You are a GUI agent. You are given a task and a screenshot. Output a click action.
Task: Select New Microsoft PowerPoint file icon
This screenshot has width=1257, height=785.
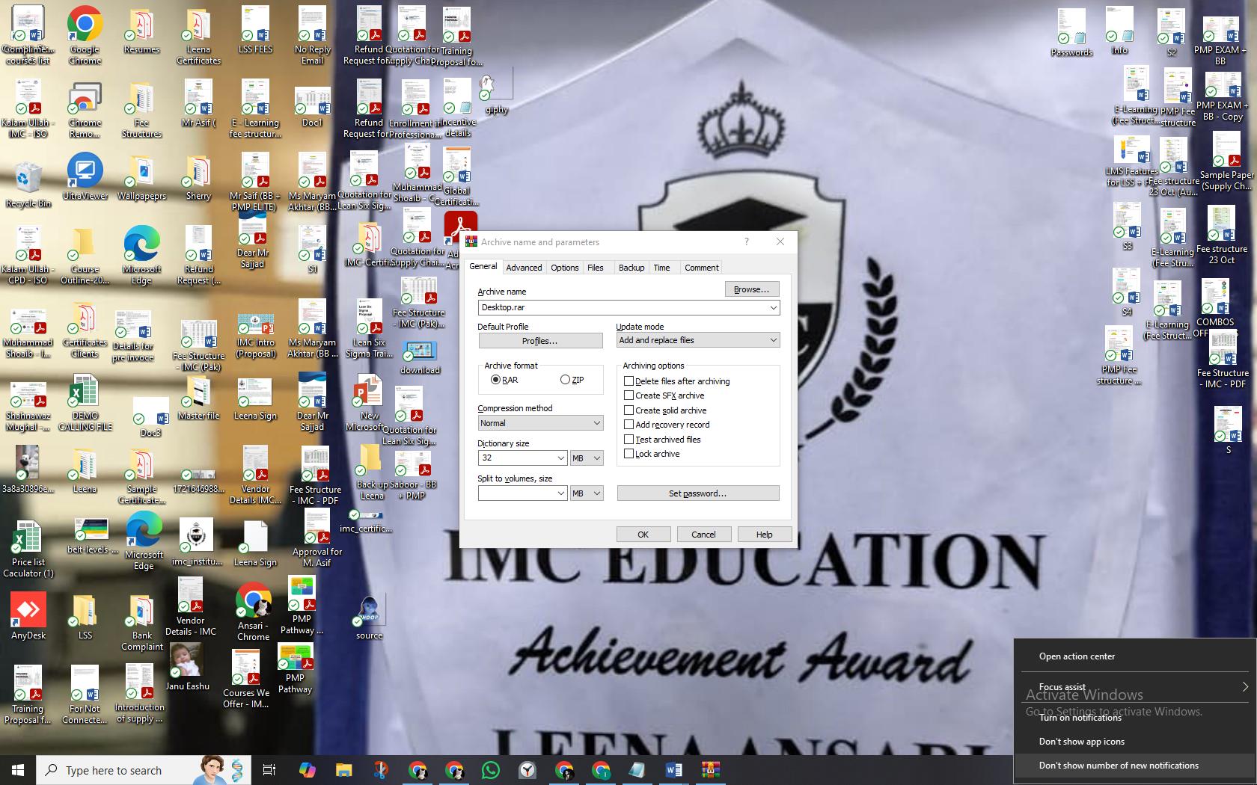[369, 403]
